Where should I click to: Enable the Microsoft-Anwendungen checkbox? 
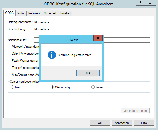coord(10,47)
